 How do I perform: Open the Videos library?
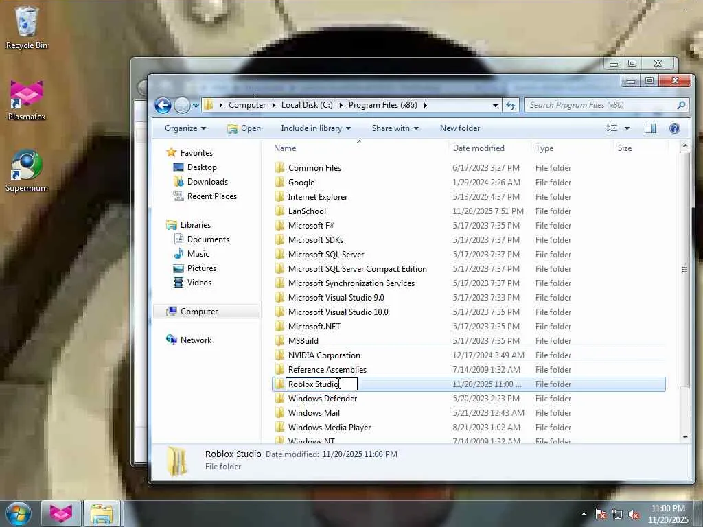click(x=199, y=282)
